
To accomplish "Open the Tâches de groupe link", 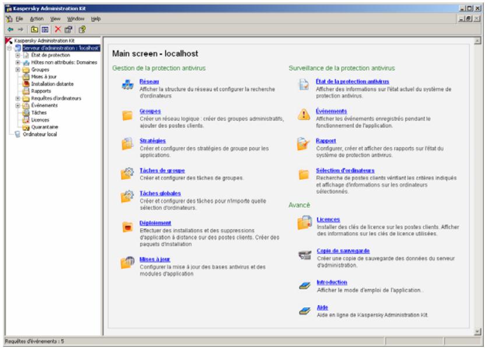I will coord(162,171).
